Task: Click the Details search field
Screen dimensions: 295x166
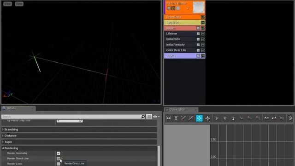Action: 71,117
